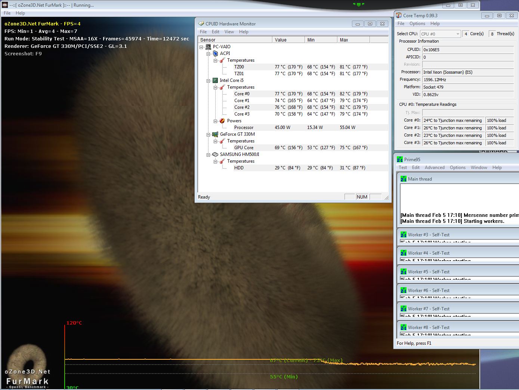519x390 pixels.
Task: Click the Sensor column header
Action: [235, 40]
